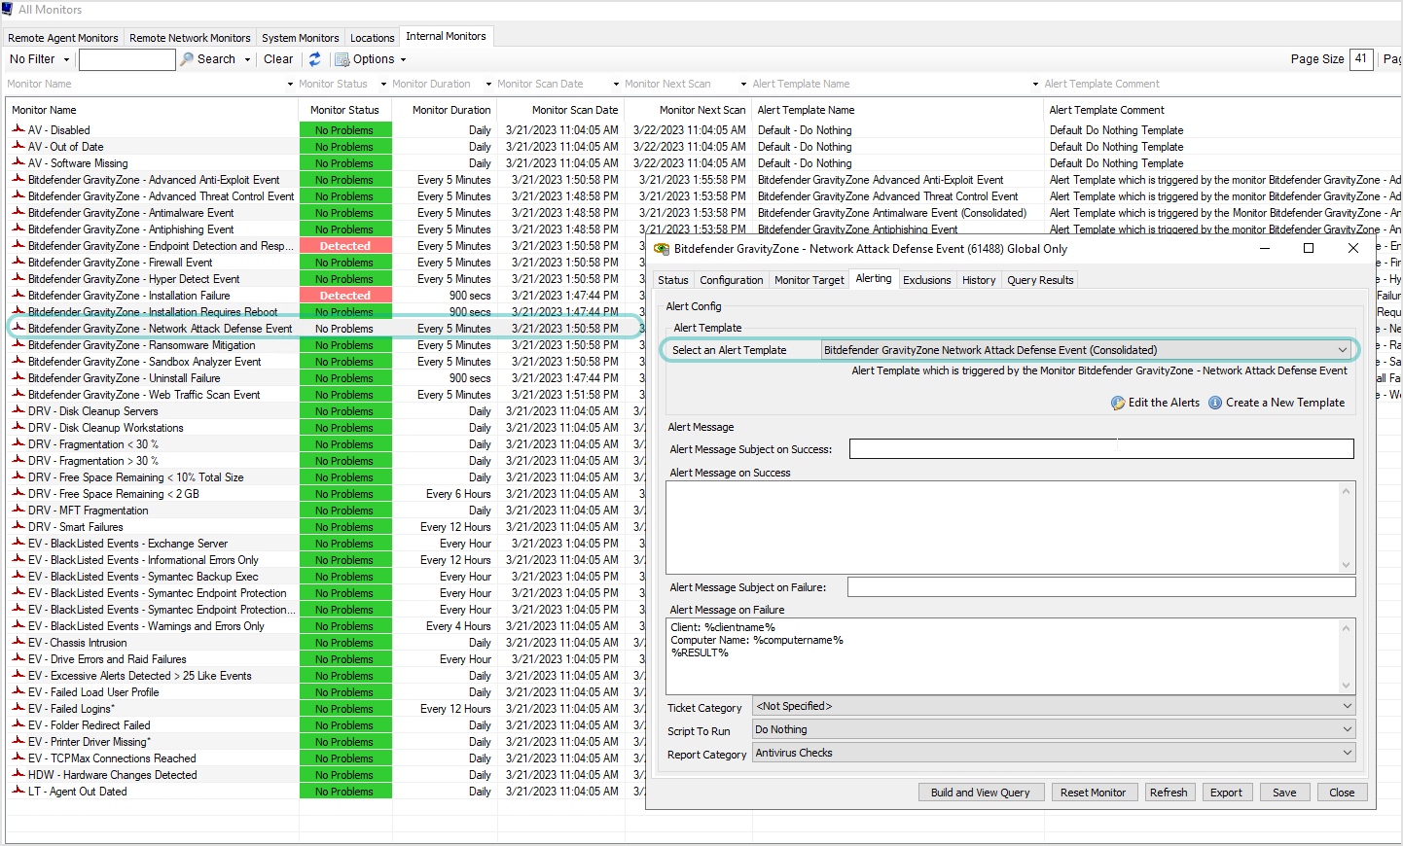Click Clear next to the search box
The height and width of the screenshot is (846, 1403).
[278, 58]
